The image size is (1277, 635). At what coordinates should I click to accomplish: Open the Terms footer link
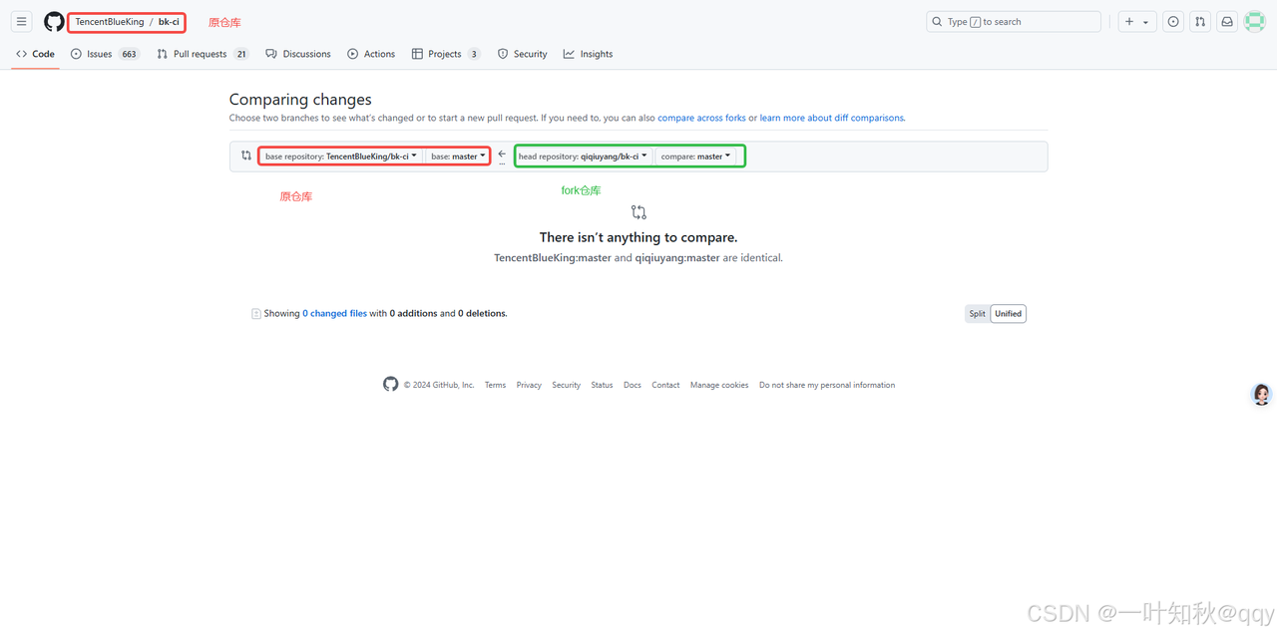(495, 385)
